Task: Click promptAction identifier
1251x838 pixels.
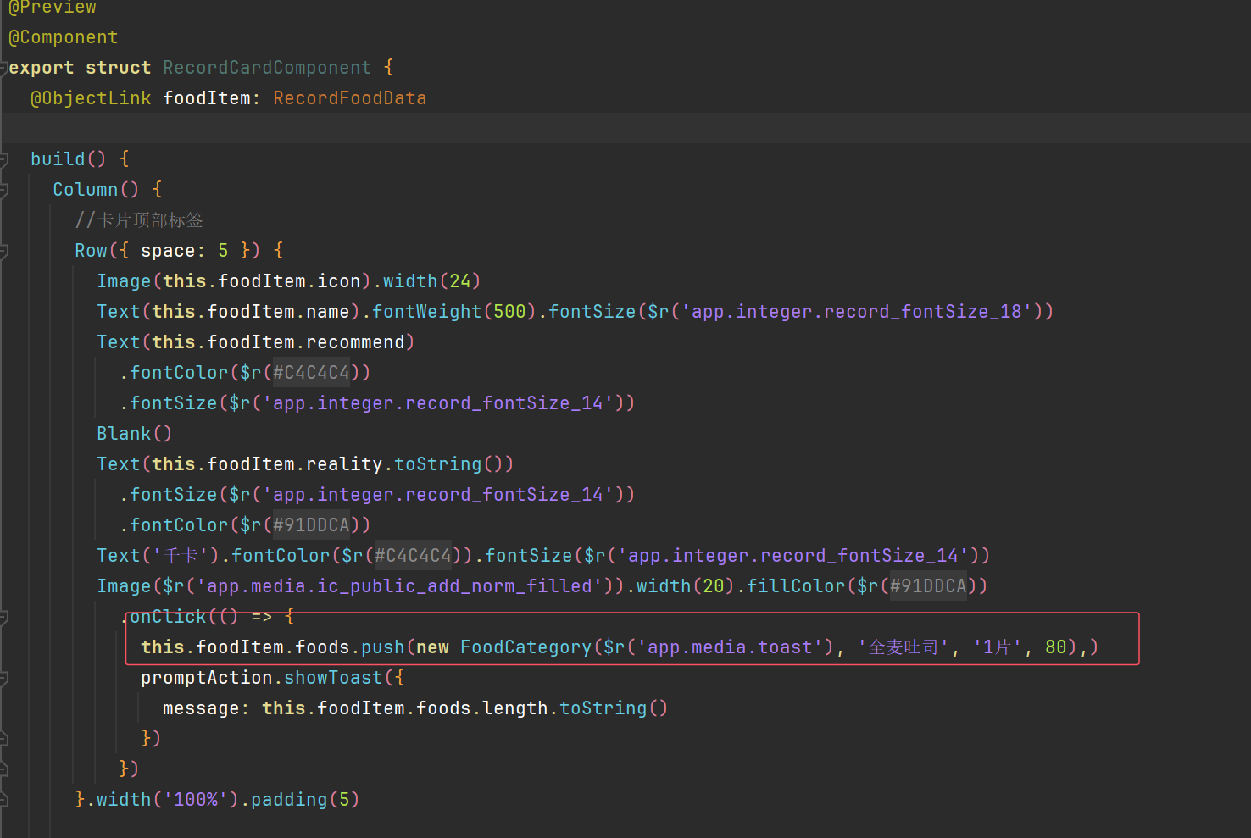Action: coord(206,678)
